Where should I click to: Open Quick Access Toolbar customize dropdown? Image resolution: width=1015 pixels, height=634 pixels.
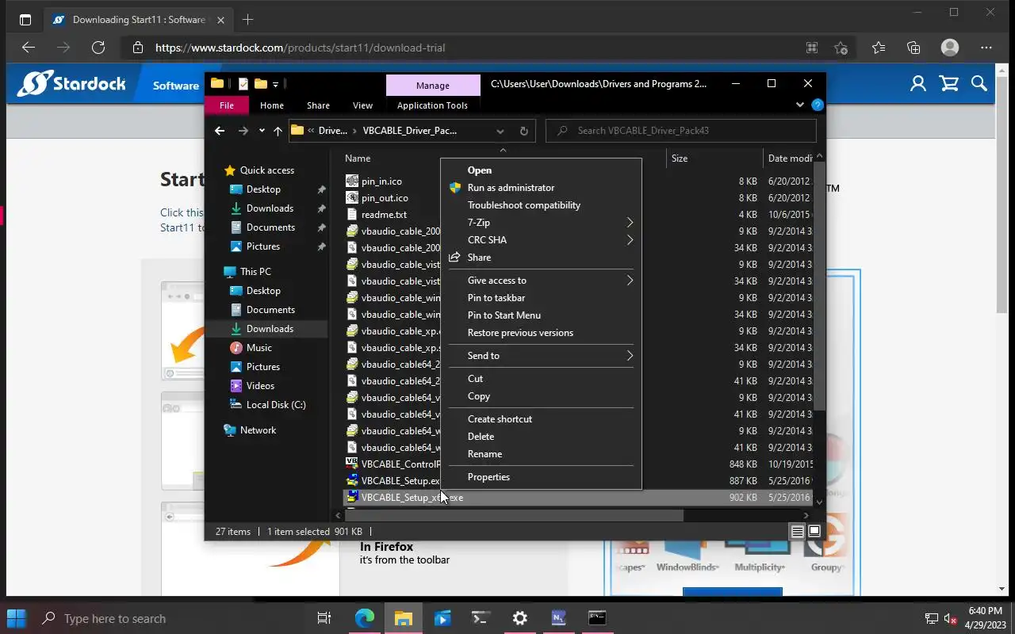(x=275, y=84)
